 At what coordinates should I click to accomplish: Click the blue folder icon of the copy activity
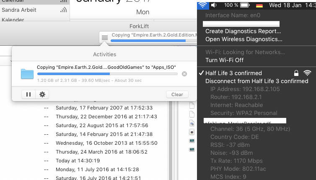click(27, 74)
